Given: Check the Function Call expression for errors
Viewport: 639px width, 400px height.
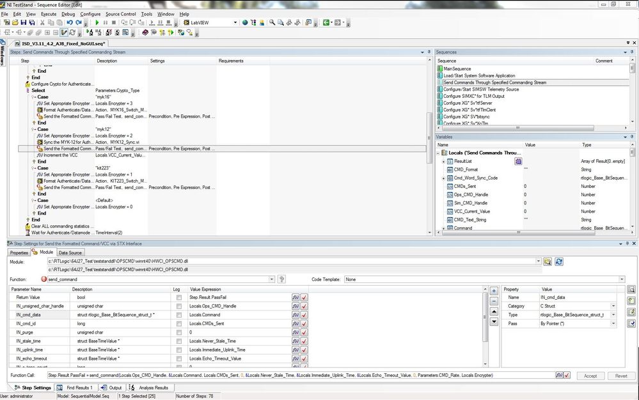Looking at the screenshot, I should point(567,375).
